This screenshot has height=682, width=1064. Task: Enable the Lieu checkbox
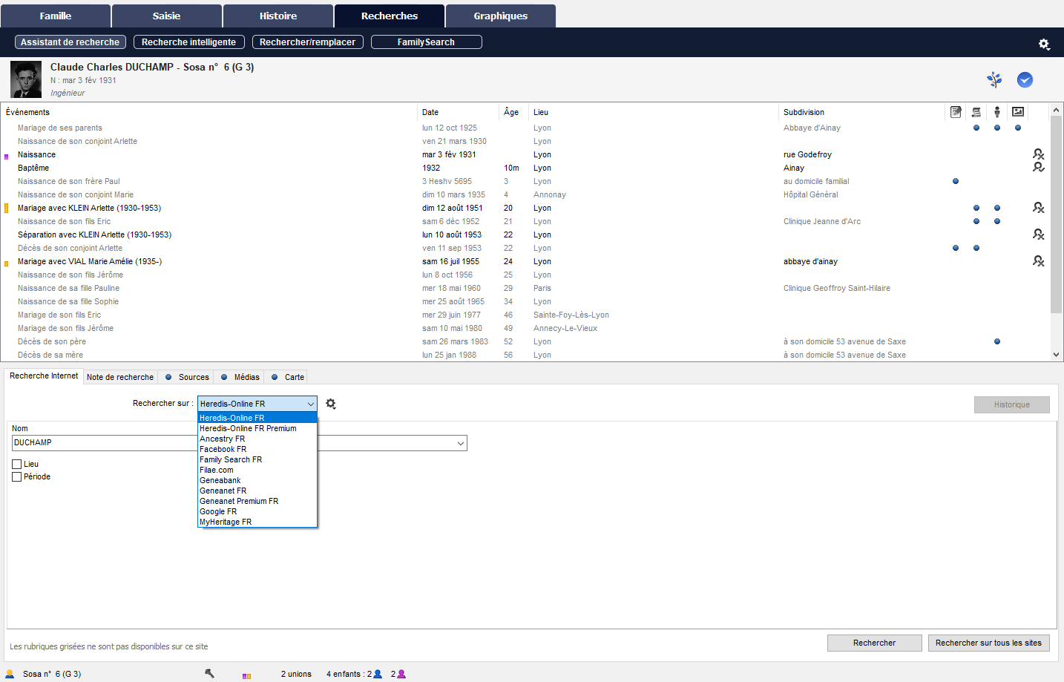(x=16, y=464)
